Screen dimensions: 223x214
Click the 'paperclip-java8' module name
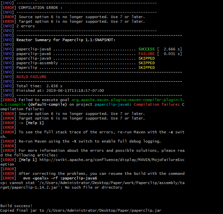[34, 49]
